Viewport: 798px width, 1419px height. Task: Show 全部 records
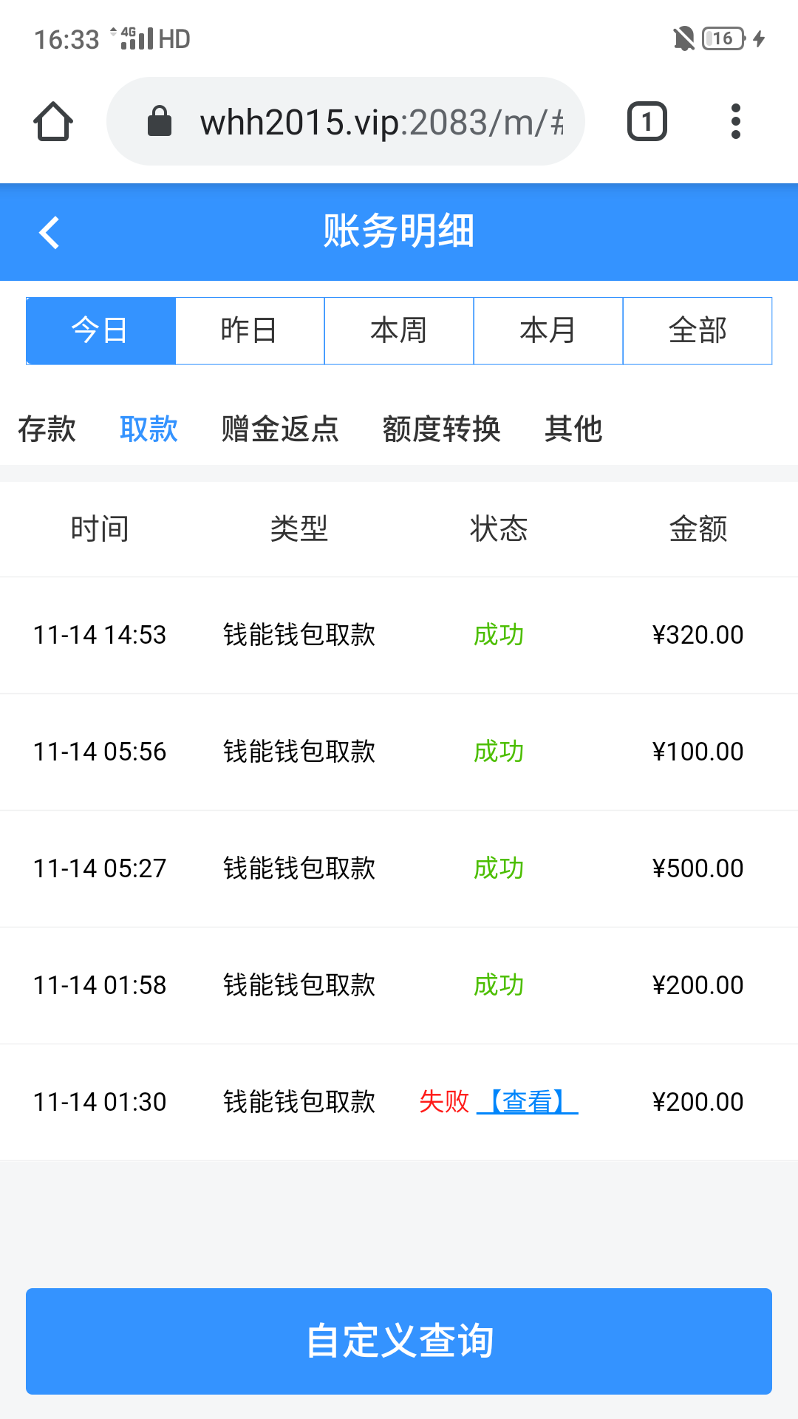698,330
